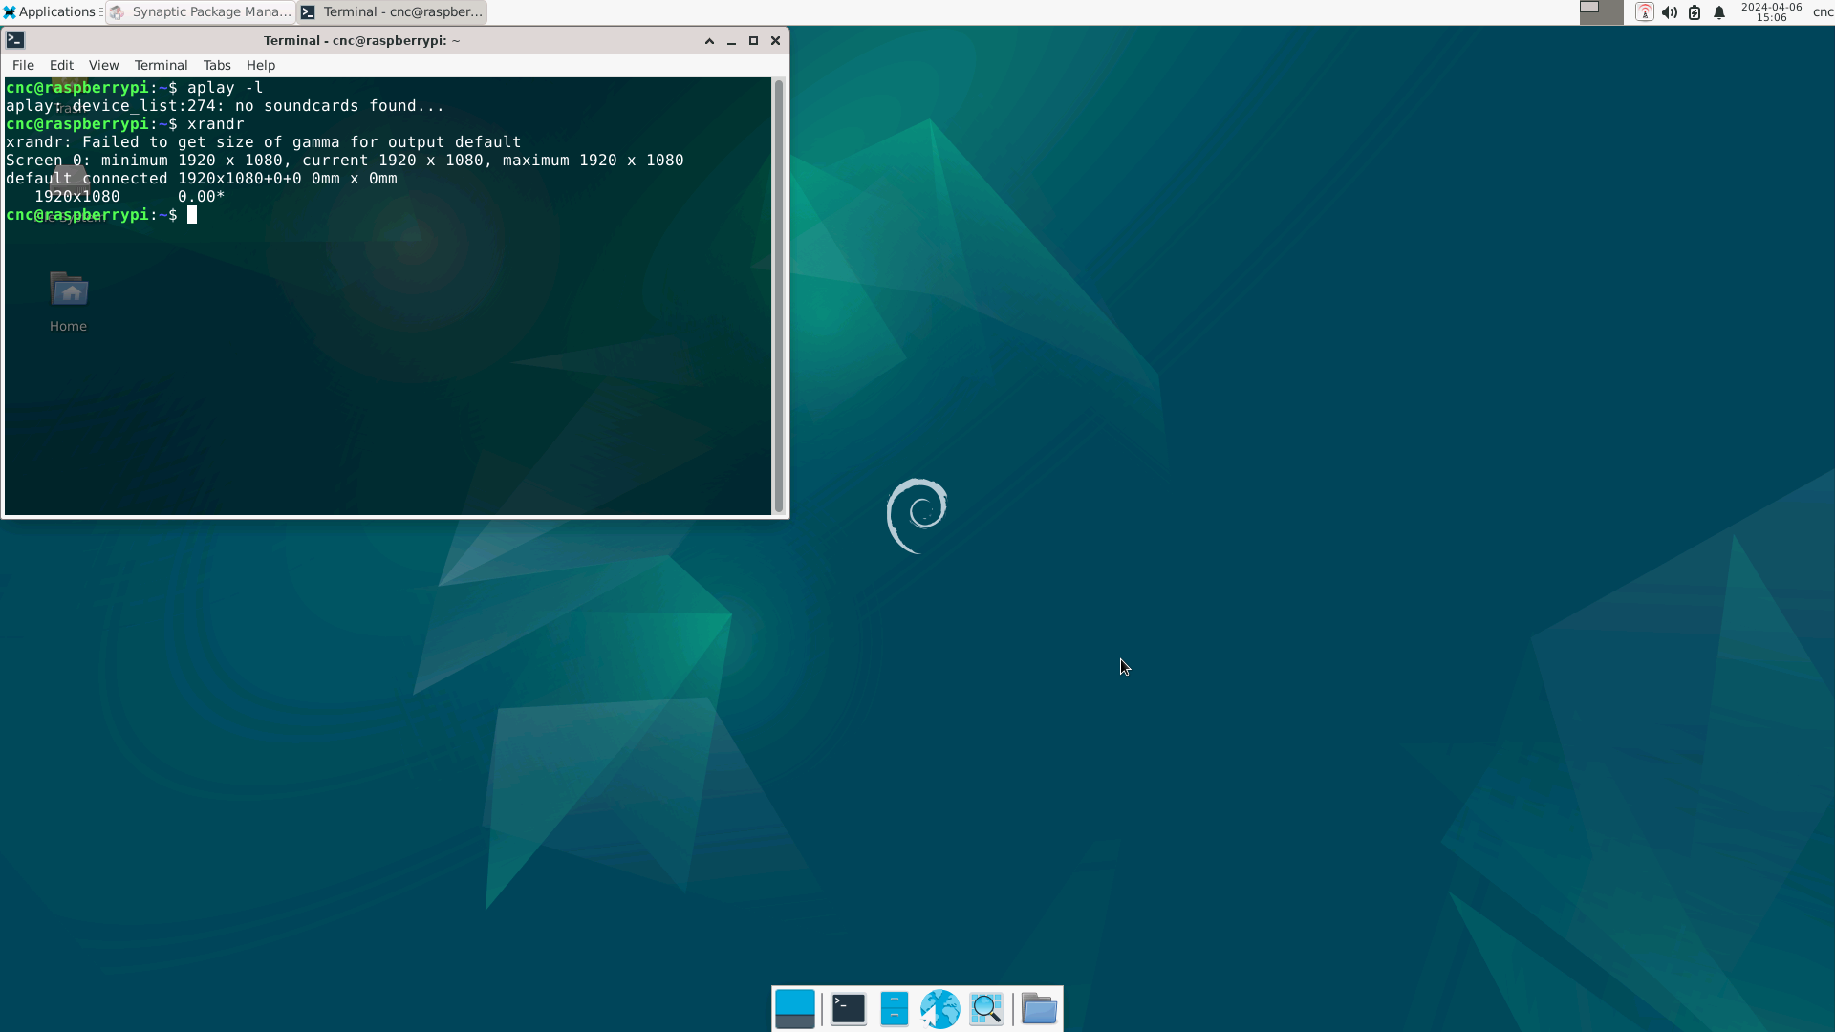The image size is (1835, 1032).
Task: Select the Home folder desktop icon
Action: tap(69, 302)
